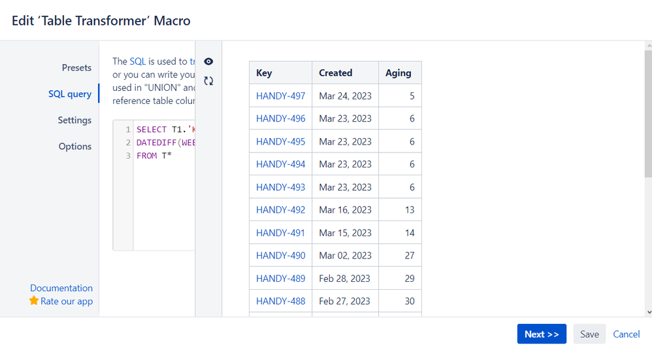Select the SQL query tab
The image size is (652, 348).
[70, 94]
